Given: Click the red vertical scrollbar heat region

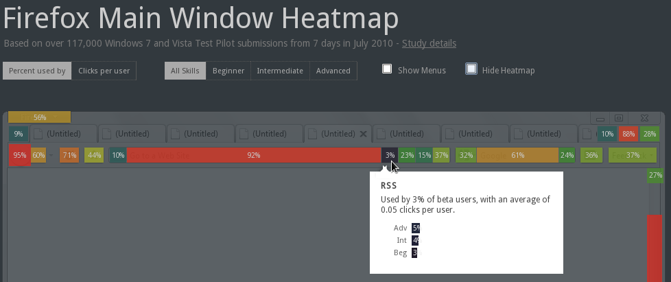Looking at the screenshot, I should coord(655,248).
